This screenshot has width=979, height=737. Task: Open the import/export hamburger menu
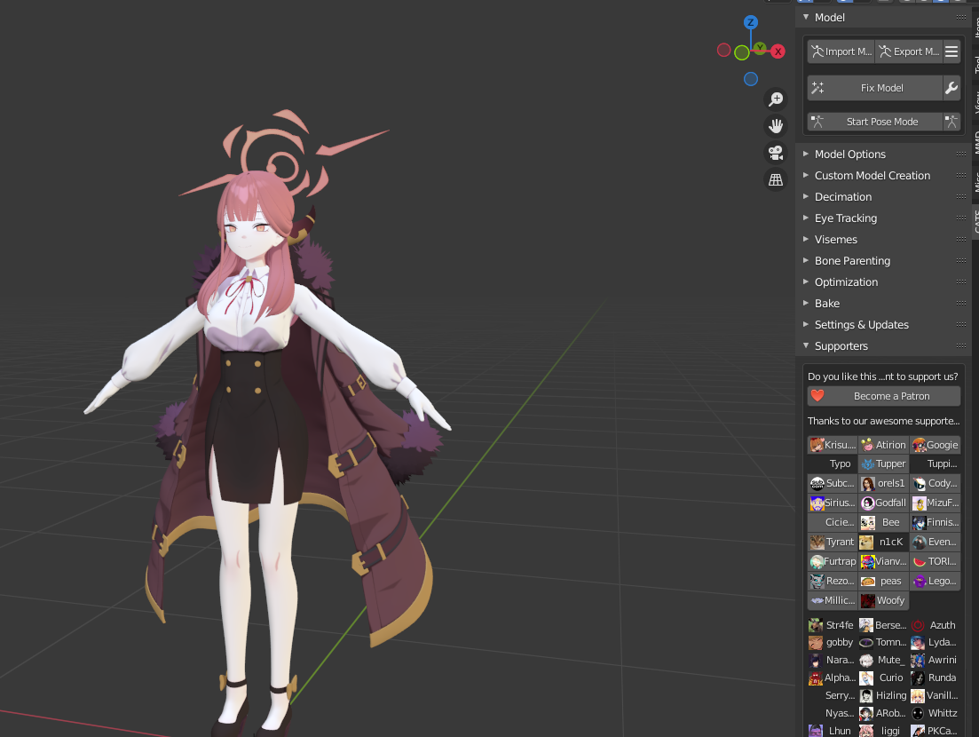[951, 52]
